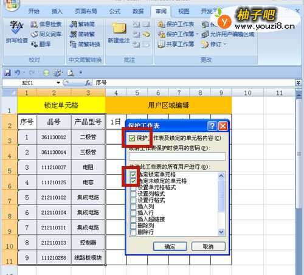Image resolution: width=304 pixels, height=275 pixels.
Task: Click the undo arrow icon
Action: coord(17,72)
